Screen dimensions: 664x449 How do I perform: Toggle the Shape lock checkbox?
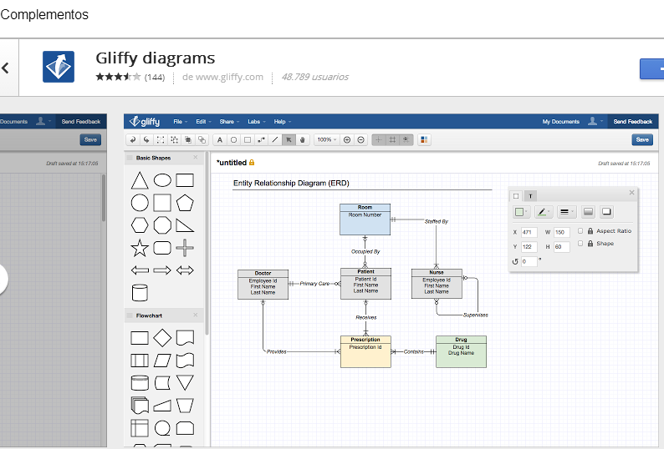click(x=580, y=244)
